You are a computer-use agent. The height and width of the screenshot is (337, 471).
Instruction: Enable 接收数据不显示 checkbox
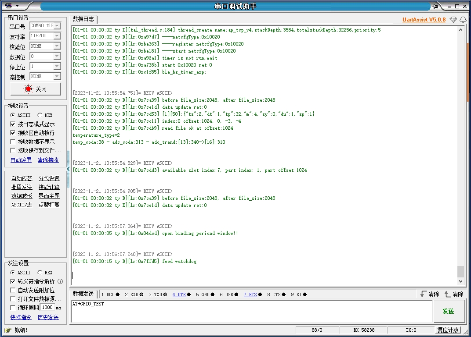coord(13,142)
